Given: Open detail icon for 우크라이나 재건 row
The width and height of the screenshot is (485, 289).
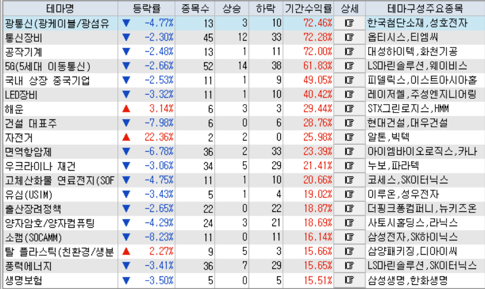Looking at the screenshot, I should point(350,166).
